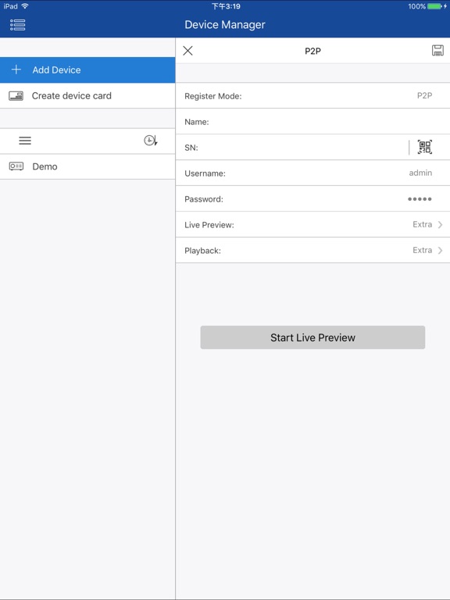The width and height of the screenshot is (450, 600).
Task: Expand the Live Preview Extra chevron
Action: (440, 225)
